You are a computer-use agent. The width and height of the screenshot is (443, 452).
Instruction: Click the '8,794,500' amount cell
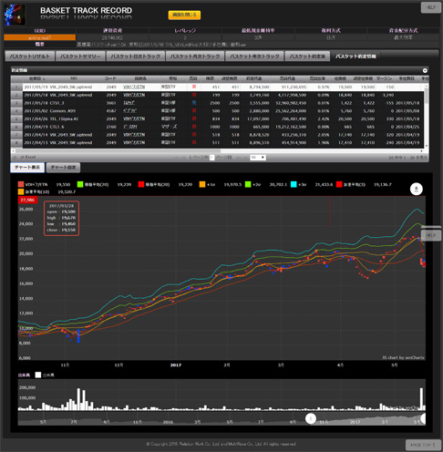259,87
